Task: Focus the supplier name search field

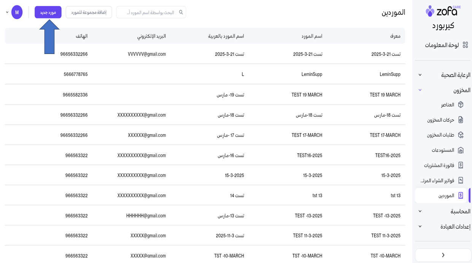Action: coord(148,12)
